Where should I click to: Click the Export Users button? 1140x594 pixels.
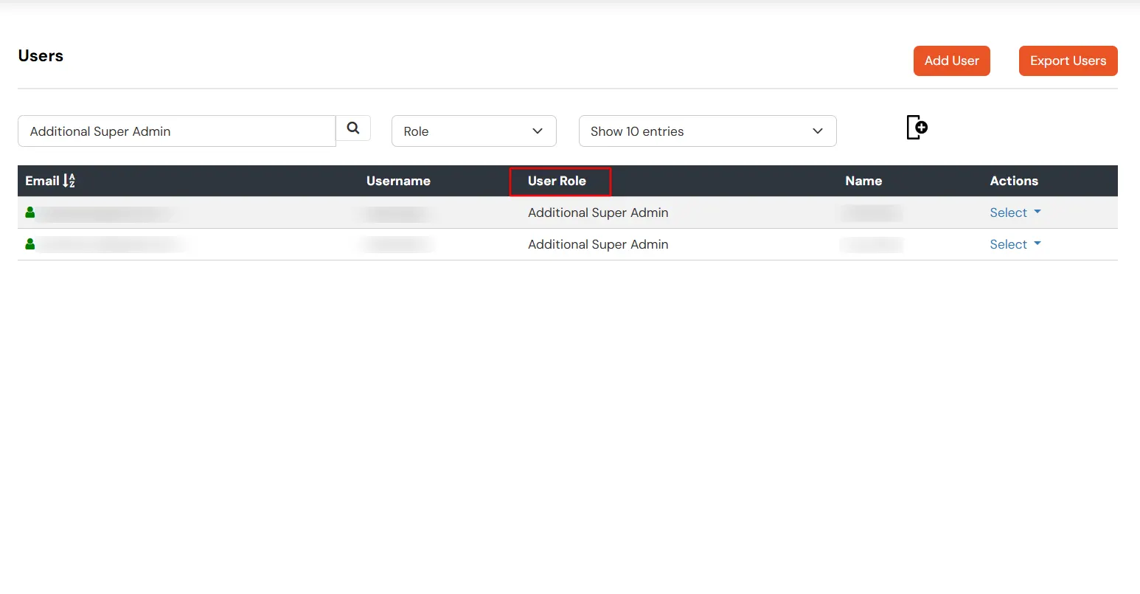[x=1068, y=61]
